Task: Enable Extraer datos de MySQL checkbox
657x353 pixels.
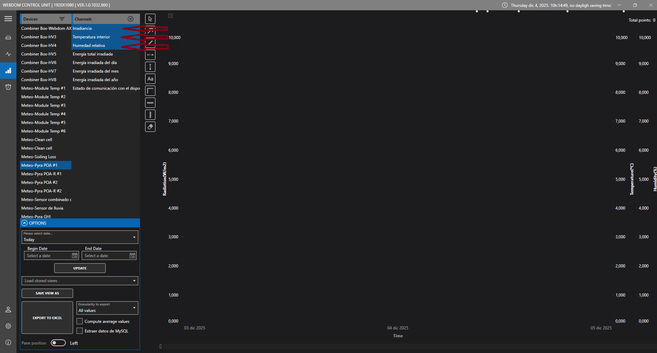Action: pos(80,331)
